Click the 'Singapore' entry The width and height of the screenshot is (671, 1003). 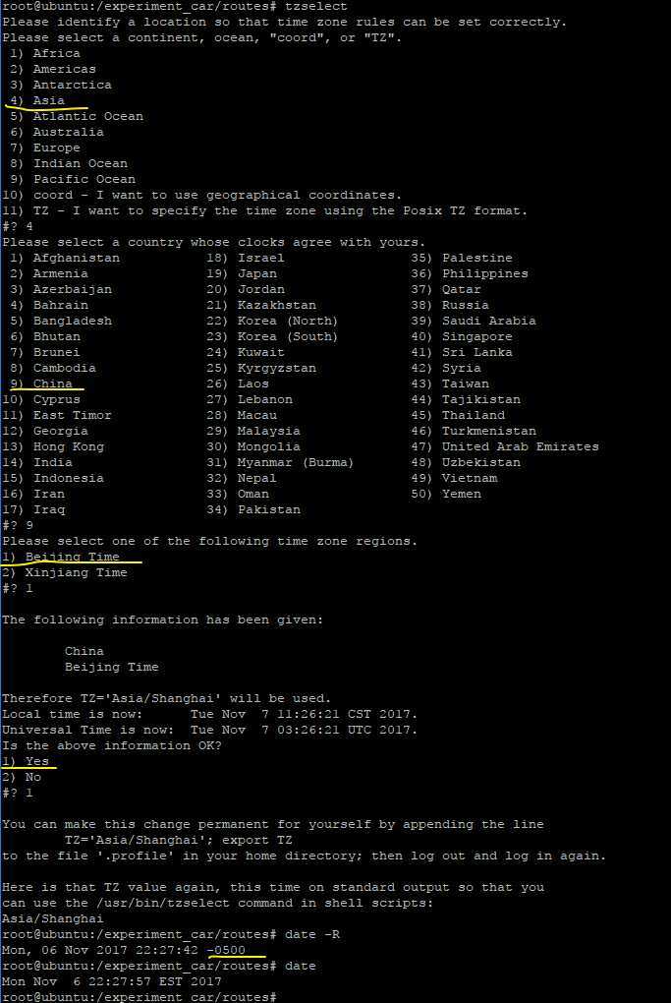click(477, 336)
